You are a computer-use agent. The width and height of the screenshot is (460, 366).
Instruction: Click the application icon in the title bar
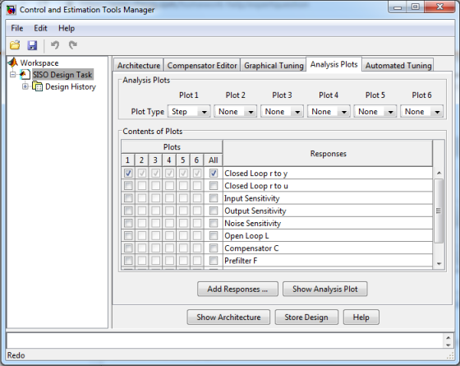(11, 10)
